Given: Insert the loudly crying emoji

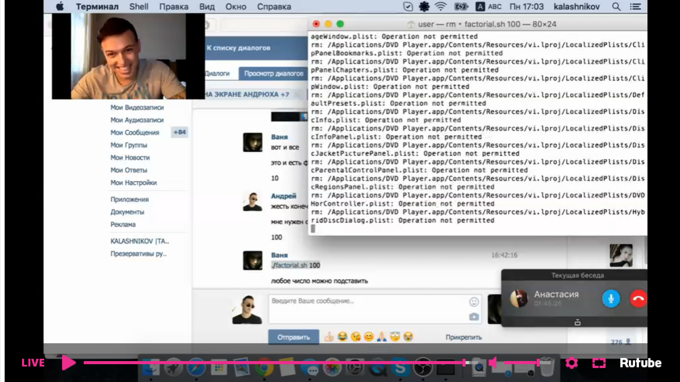Looking at the screenshot, I should click(408, 337).
